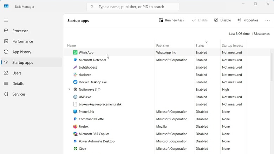Click the Task Manager app icon
274x154 pixels.
point(6,6)
